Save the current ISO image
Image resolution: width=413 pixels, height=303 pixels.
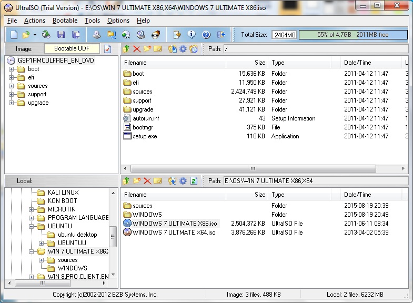click(x=61, y=35)
